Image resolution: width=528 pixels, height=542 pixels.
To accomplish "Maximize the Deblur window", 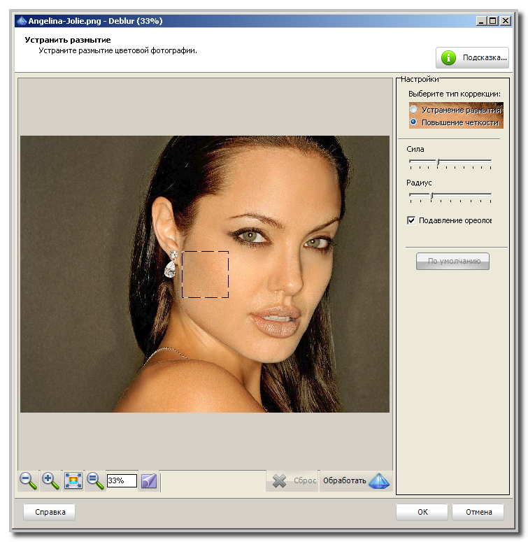I will pyautogui.click(x=493, y=21).
